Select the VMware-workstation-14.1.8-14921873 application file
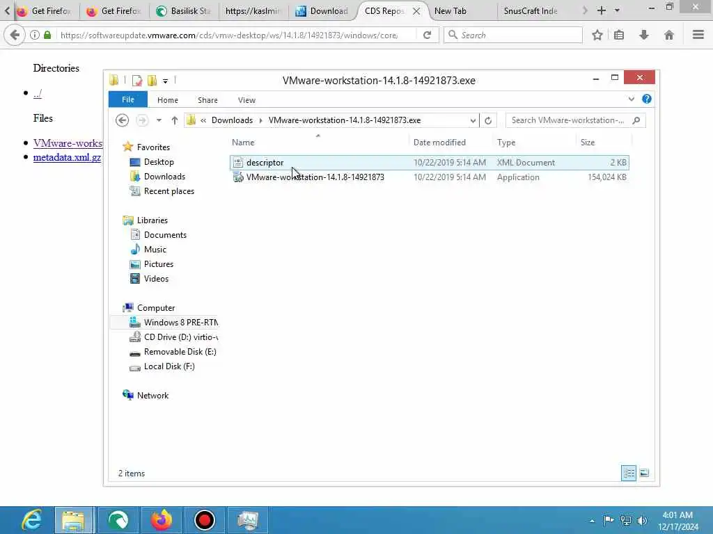This screenshot has width=713, height=534. 429,177
